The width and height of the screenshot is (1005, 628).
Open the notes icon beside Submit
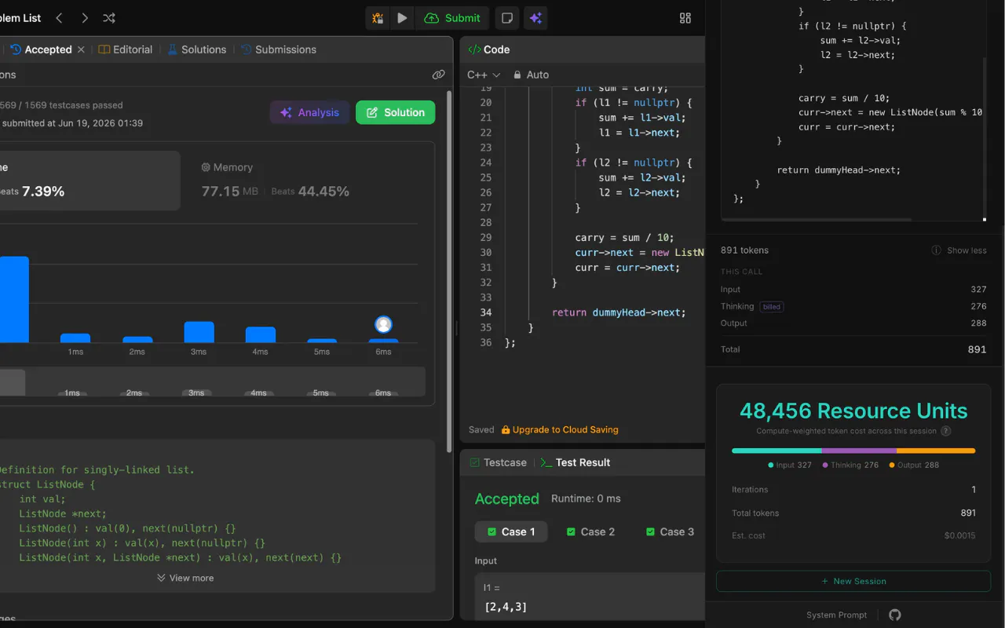pyautogui.click(x=507, y=18)
